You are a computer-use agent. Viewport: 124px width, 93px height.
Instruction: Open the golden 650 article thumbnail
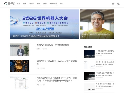coord(20,66)
